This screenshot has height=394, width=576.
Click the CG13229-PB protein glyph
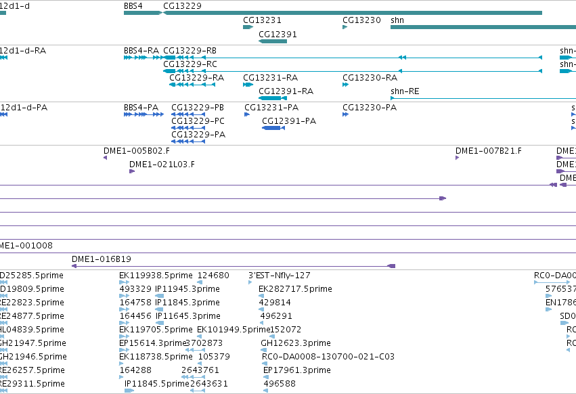(188, 114)
